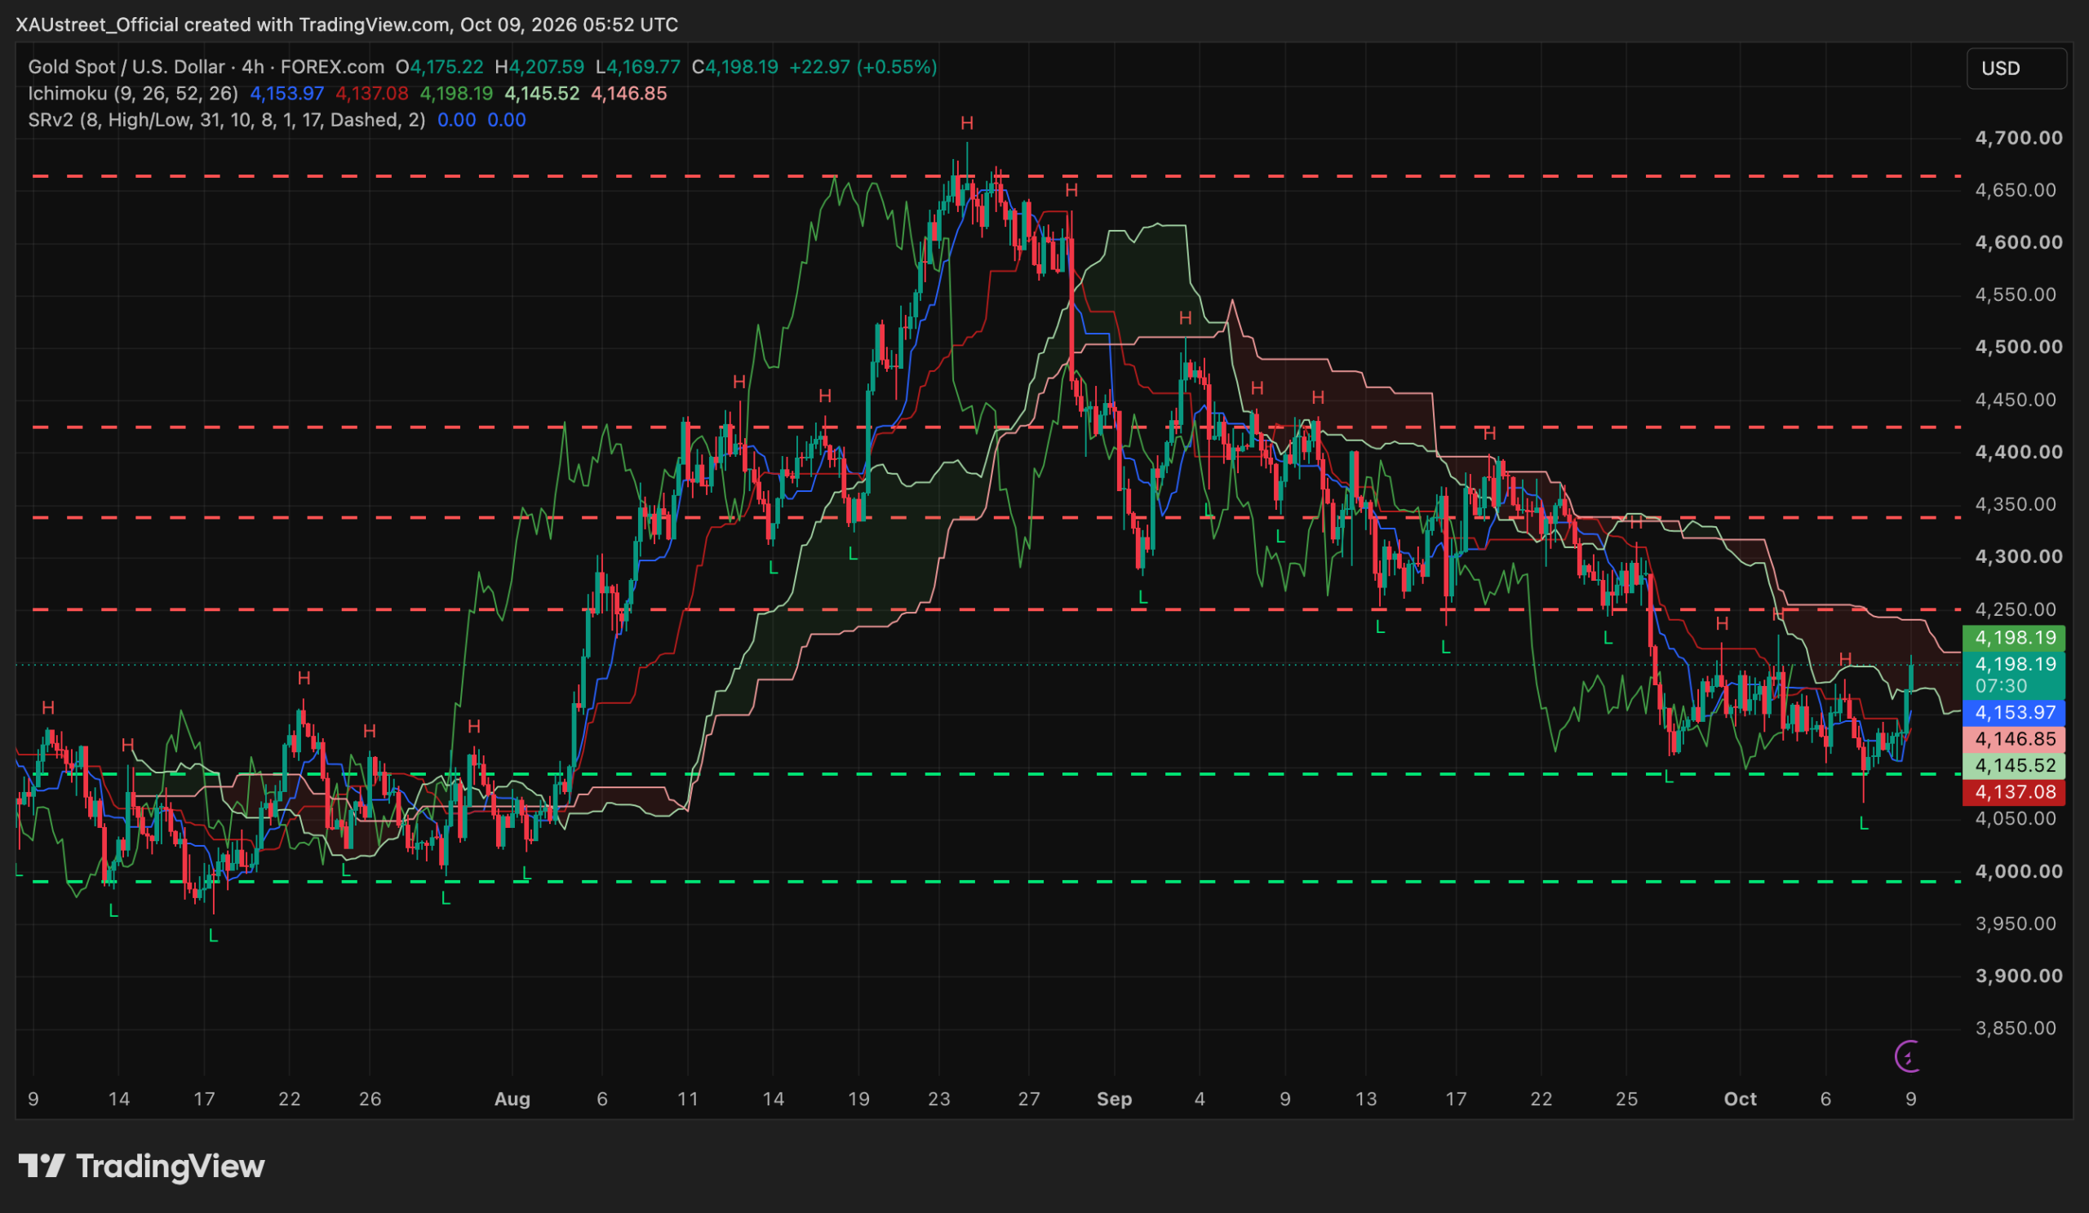
Task: Click the FOREX.com source label
Action: pos(332,67)
